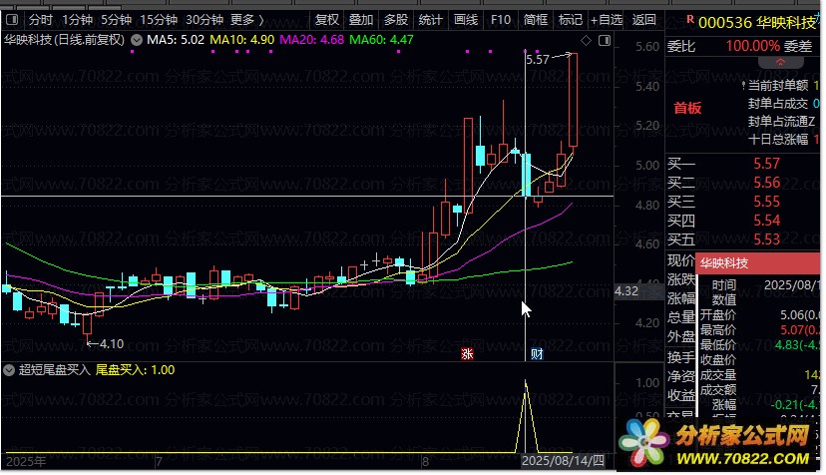Screen dimensions: 826x475
Task: Open the 统计 statistics tool
Action: click(430, 20)
